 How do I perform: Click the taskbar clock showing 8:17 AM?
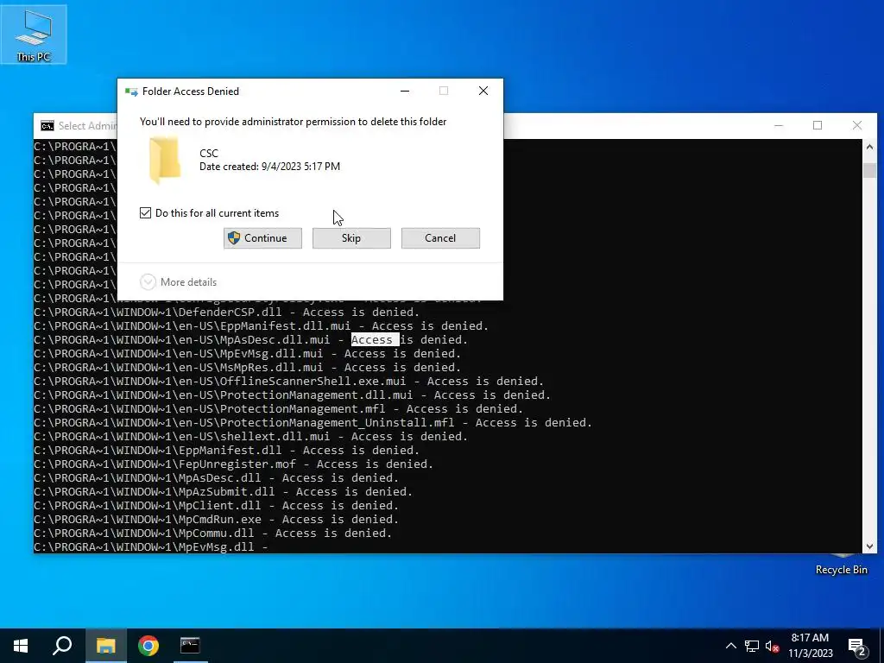(810, 646)
